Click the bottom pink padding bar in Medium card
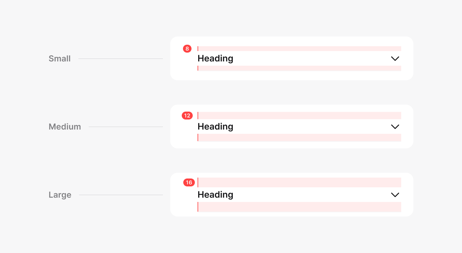Screen dimensions: 462x253 tap(299, 138)
